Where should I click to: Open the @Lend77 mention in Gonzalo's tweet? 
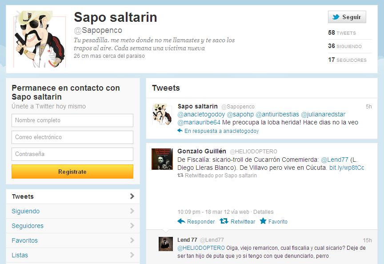tap(334, 160)
